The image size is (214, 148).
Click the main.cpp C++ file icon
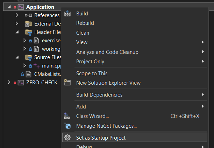click(37, 66)
